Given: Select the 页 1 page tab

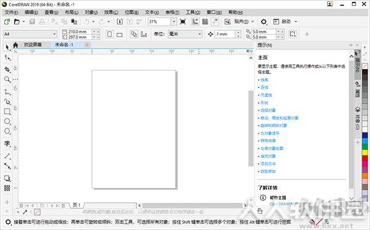Looking at the screenshot, I should (76, 205).
